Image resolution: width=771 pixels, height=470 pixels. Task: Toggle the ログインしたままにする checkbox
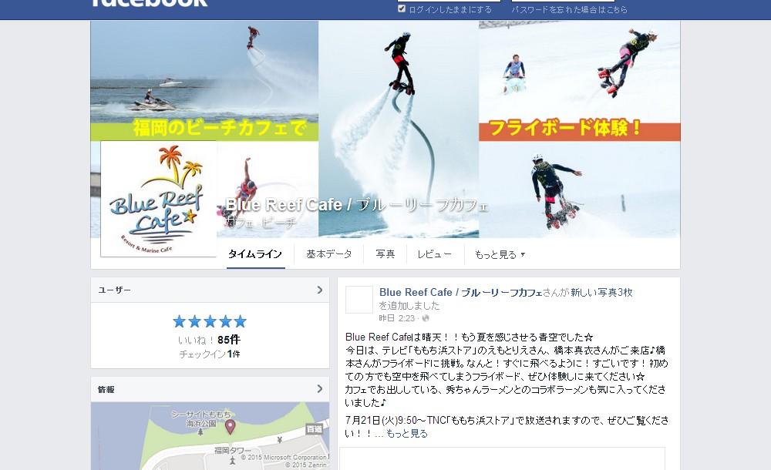coord(402,8)
